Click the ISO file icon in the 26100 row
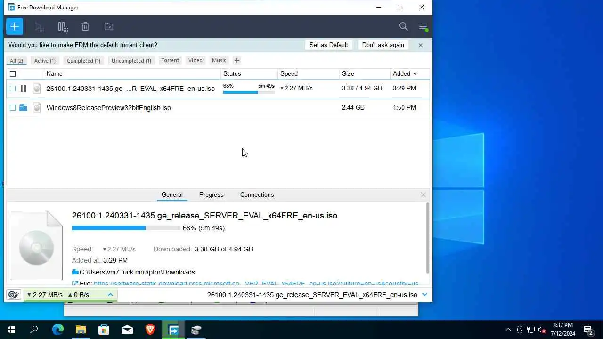Screen dimensions: 603x339 [37, 88]
